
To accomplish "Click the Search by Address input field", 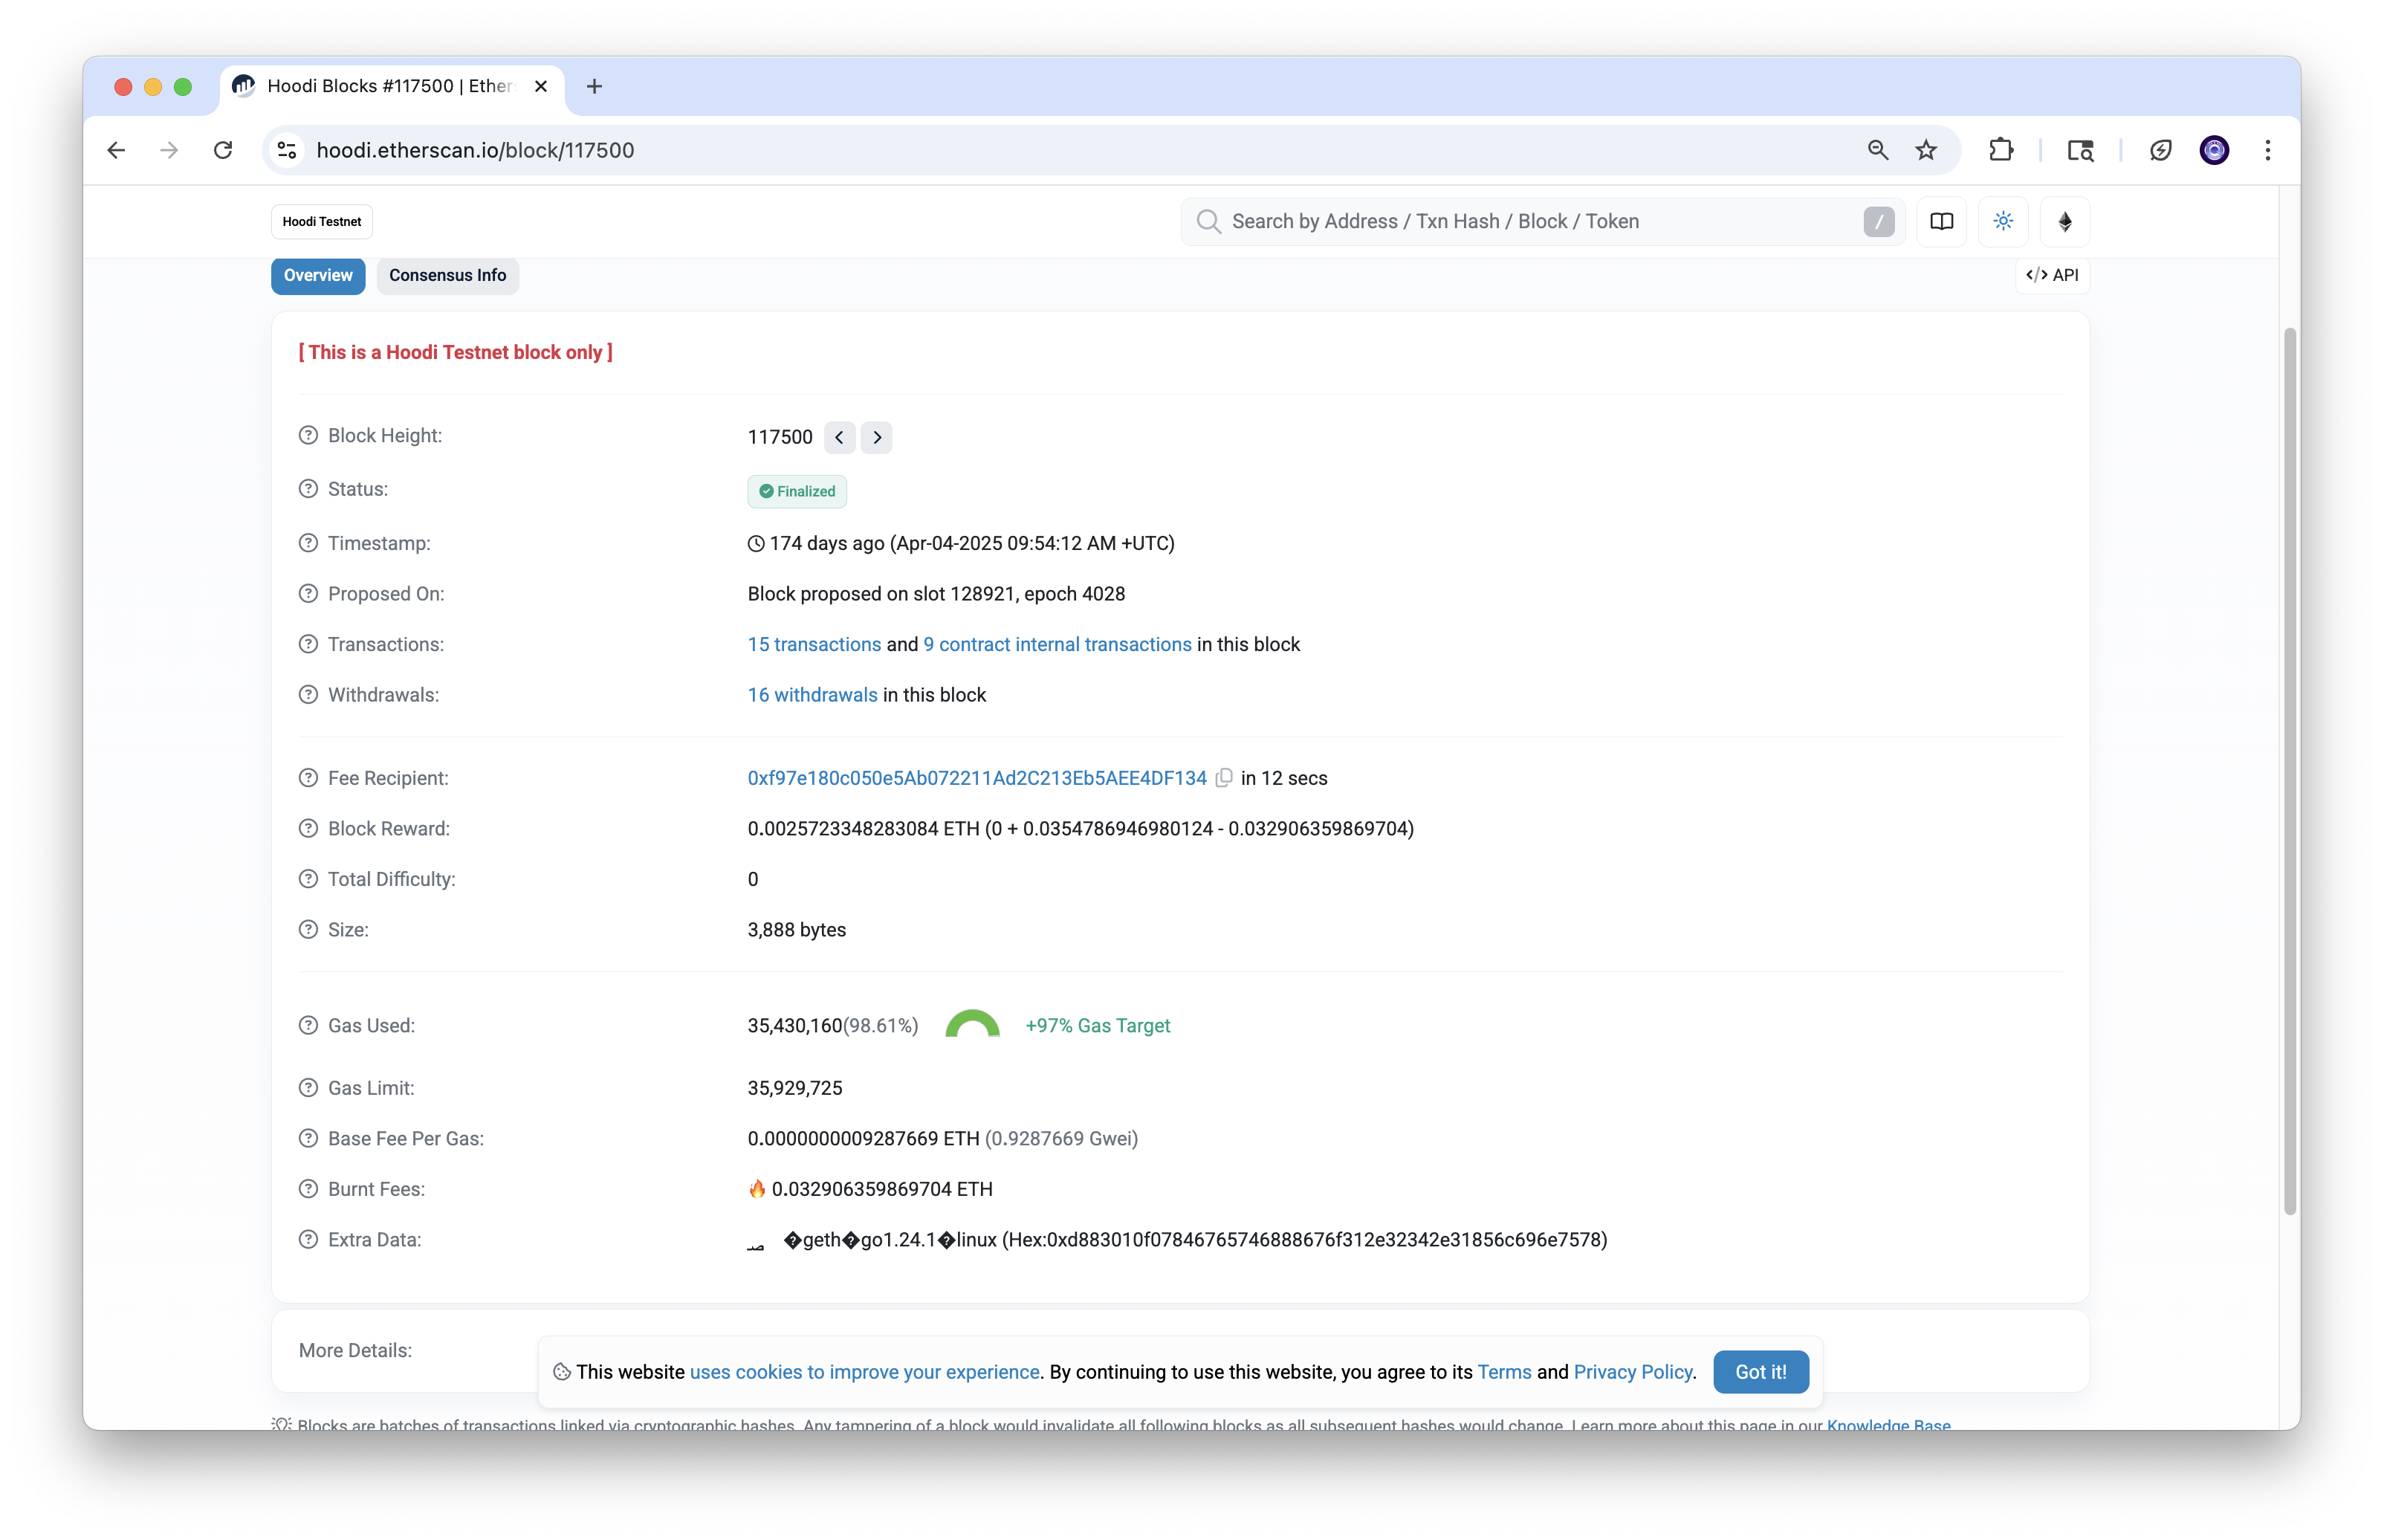I will pos(1500,221).
